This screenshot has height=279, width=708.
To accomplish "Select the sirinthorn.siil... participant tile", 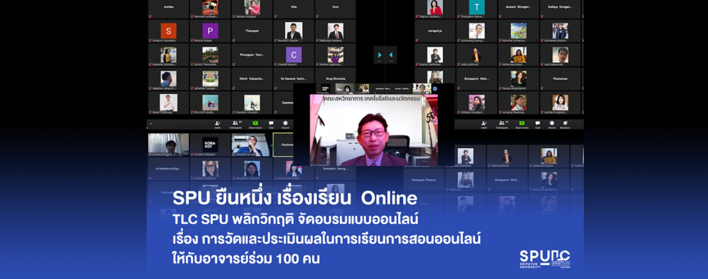I will (x=168, y=169).
